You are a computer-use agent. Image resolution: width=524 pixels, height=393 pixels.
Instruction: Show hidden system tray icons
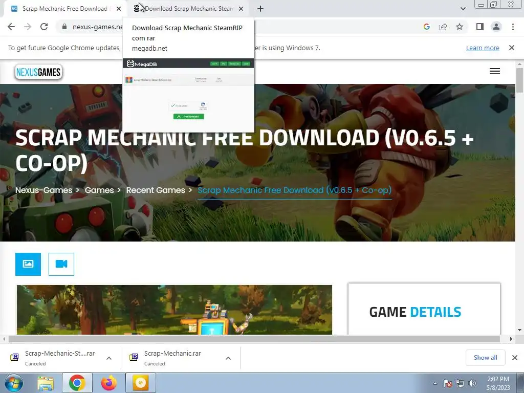point(435,383)
